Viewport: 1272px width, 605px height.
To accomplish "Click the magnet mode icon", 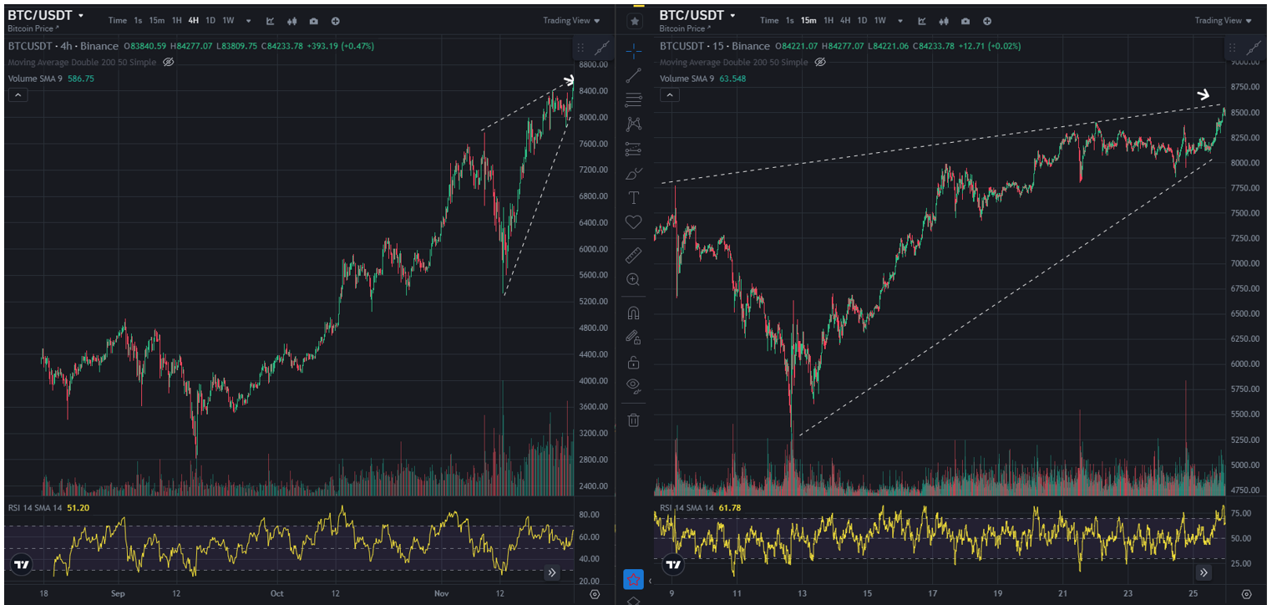I will tap(633, 313).
